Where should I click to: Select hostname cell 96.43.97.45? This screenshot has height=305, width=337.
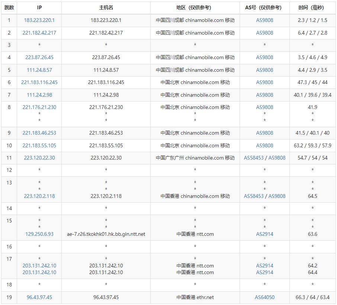[x=106, y=298]
